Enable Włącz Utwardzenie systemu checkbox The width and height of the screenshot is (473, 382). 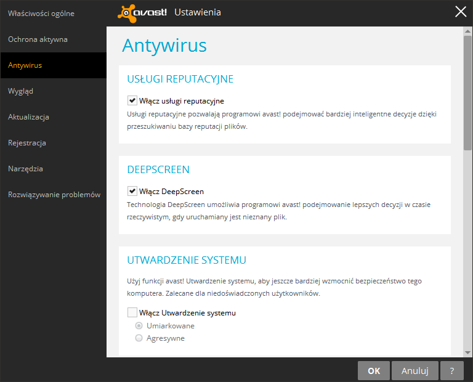tap(132, 312)
